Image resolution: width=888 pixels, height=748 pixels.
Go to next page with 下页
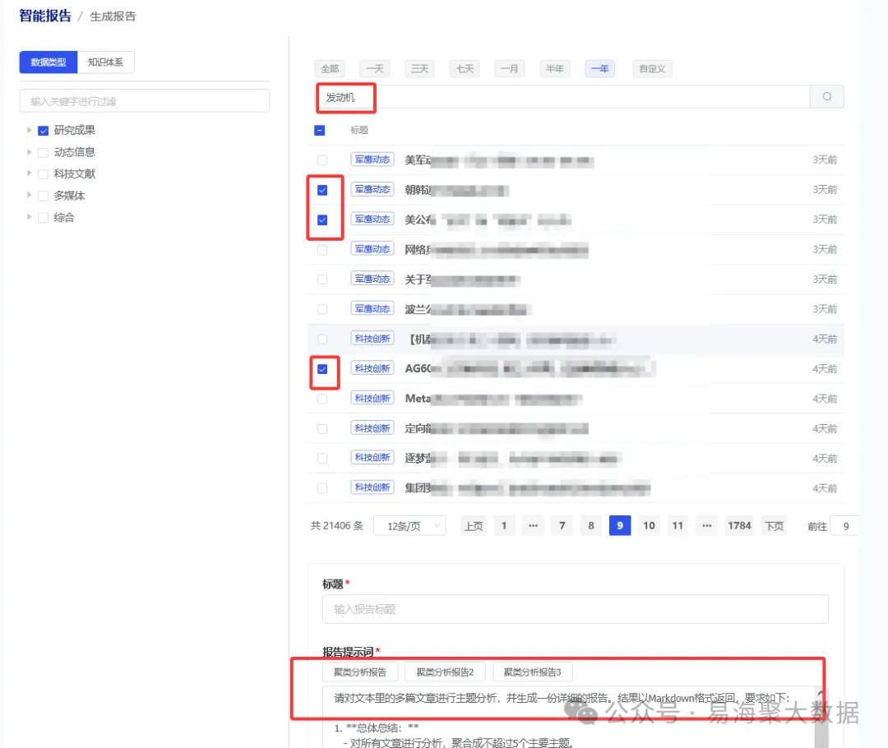tap(775, 526)
